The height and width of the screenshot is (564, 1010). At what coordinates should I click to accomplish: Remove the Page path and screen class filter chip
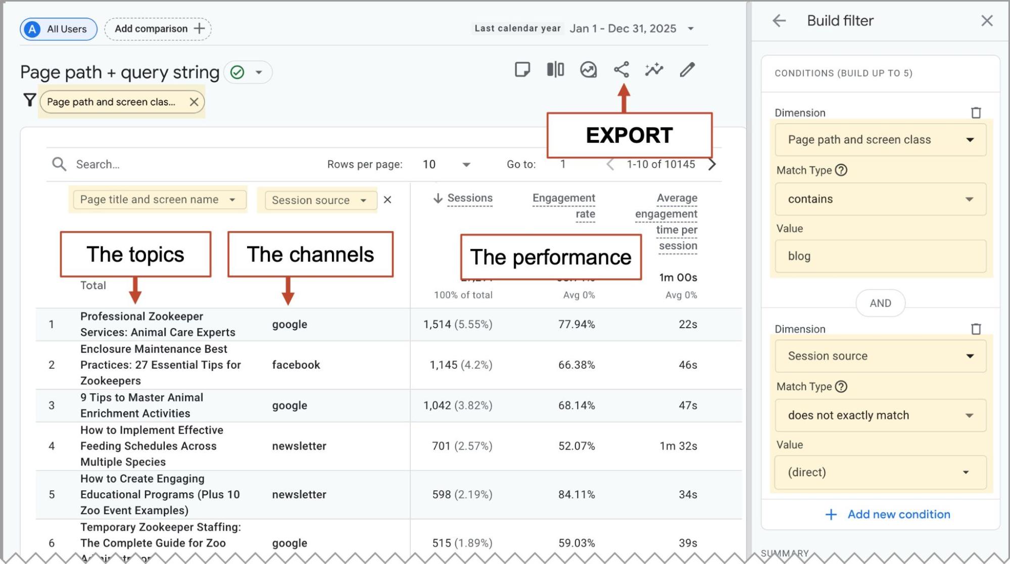(194, 102)
